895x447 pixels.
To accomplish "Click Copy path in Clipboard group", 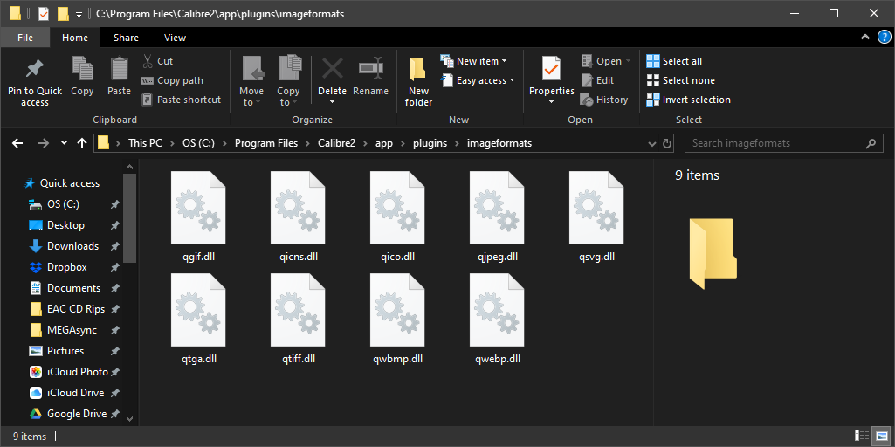I will pos(172,80).
